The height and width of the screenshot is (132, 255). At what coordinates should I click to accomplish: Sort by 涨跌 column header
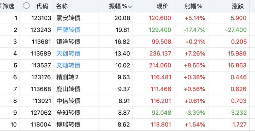click(238, 6)
